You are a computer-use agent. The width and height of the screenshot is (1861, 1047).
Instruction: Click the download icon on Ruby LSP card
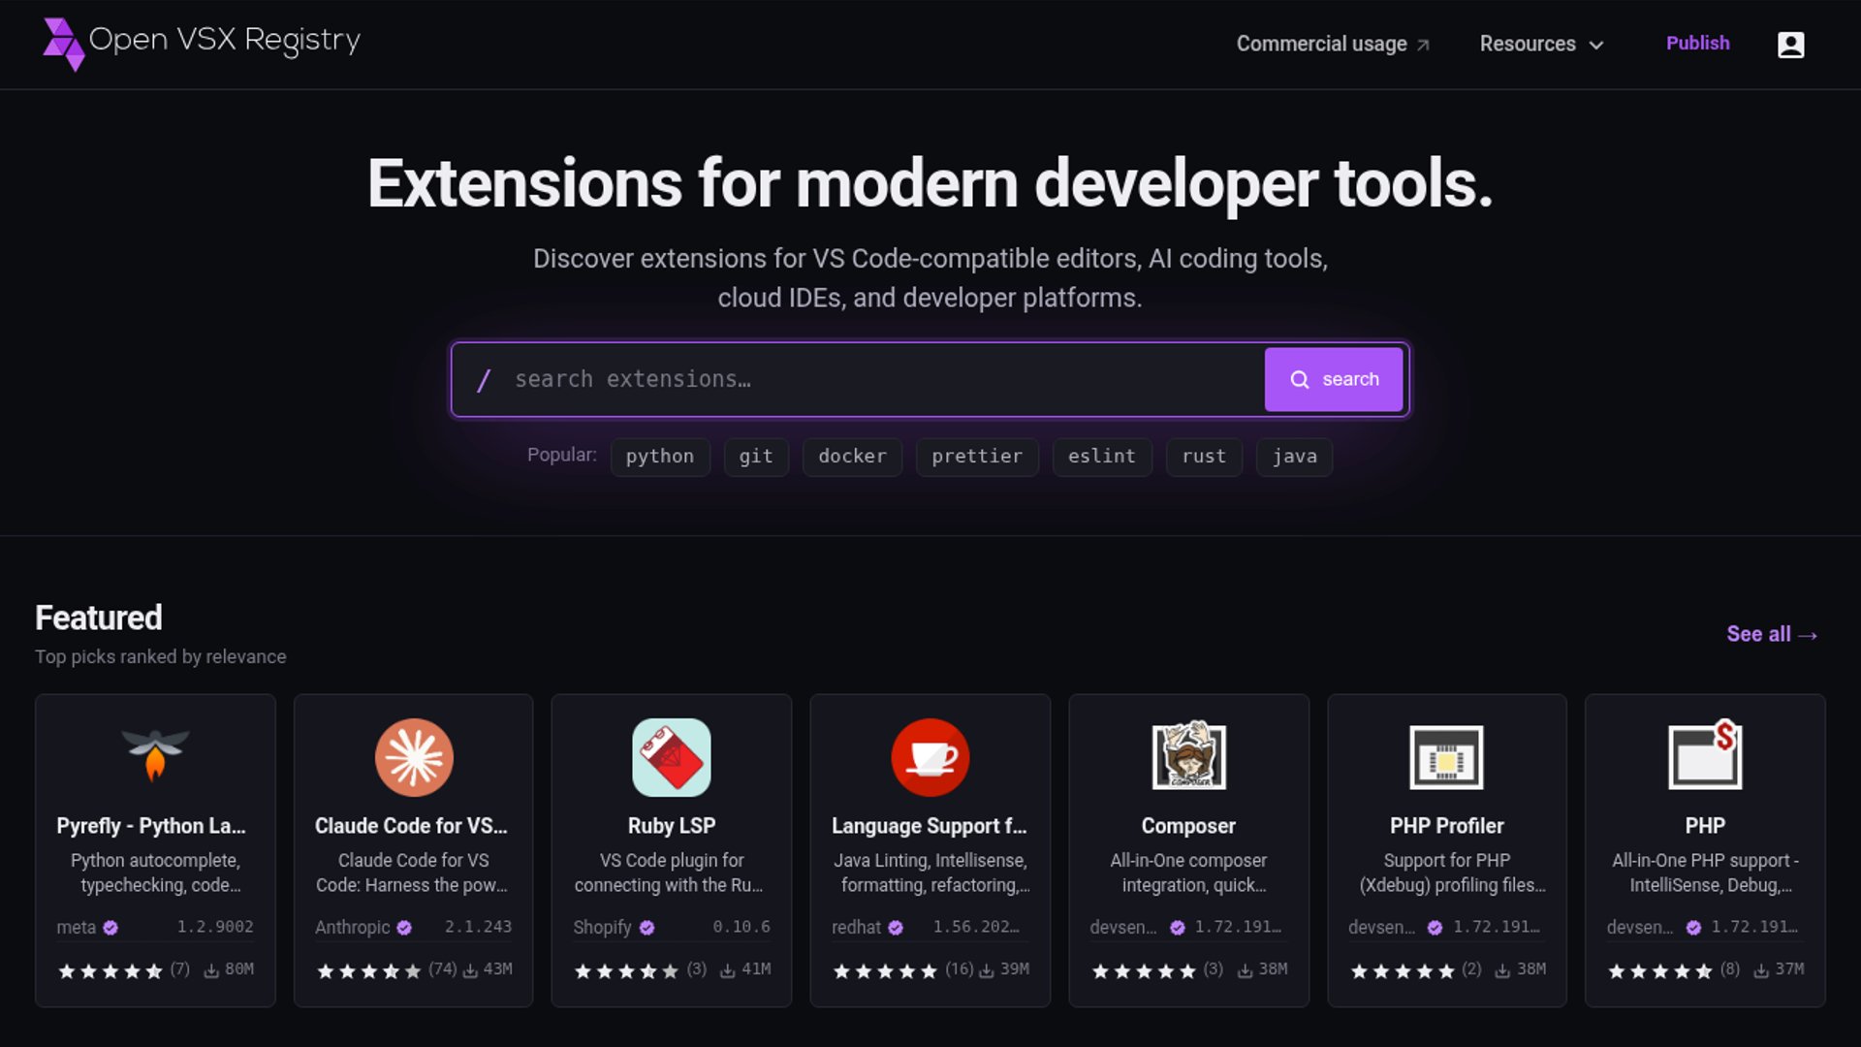[727, 970]
